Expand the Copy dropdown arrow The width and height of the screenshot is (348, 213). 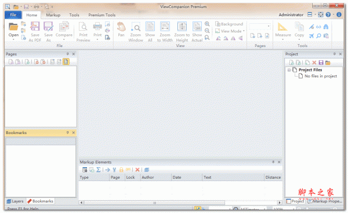tap(299, 39)
